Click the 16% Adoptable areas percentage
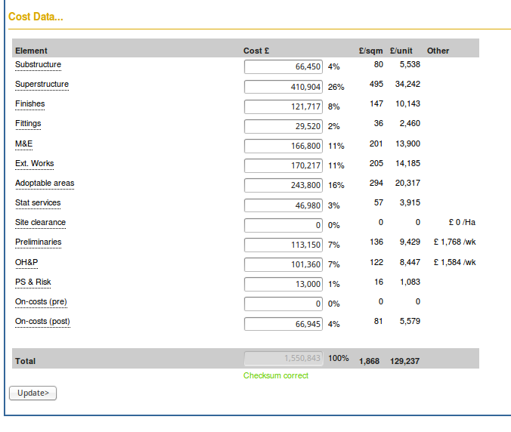 [x=336, y=185]
